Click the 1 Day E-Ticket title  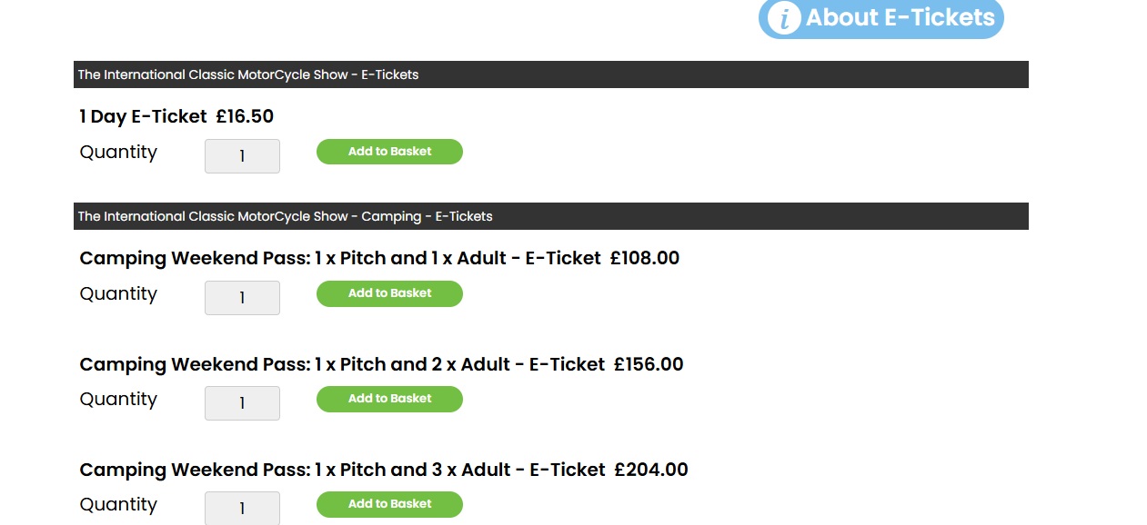click(143, 116)
